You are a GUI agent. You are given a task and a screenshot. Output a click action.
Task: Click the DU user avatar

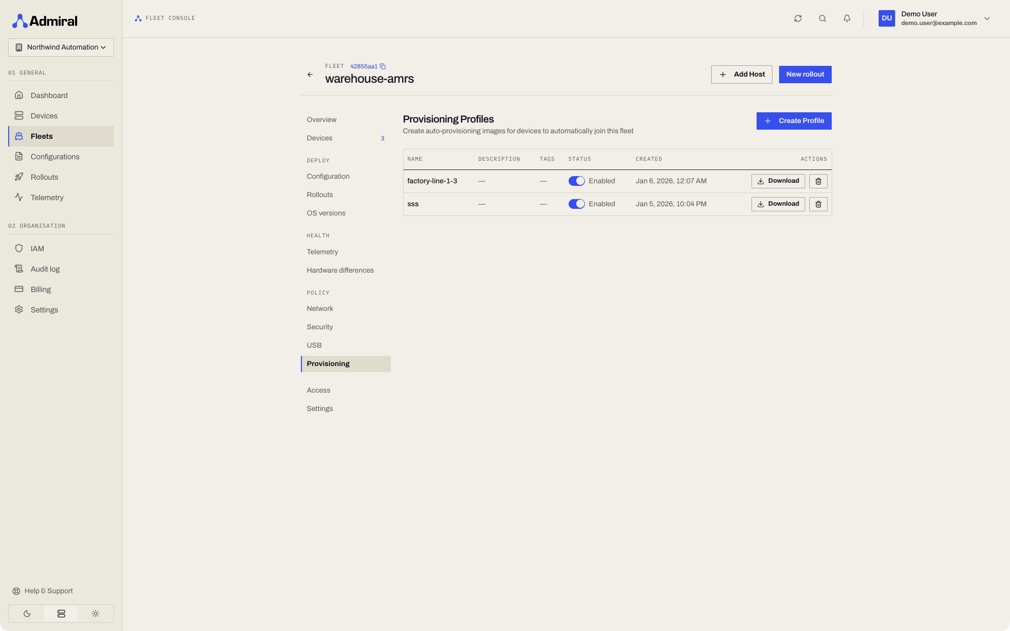click(886, 18)
